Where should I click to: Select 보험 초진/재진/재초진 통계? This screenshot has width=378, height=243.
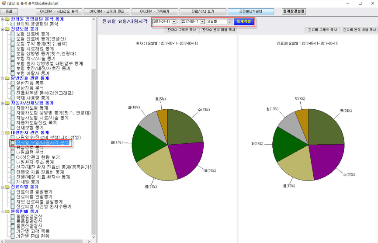(43, 68)
